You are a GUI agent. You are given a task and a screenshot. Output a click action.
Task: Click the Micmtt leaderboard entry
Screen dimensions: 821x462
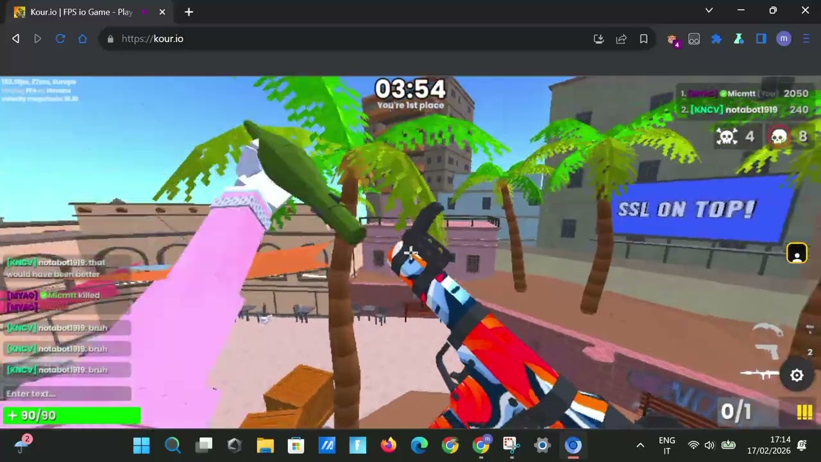744,94
